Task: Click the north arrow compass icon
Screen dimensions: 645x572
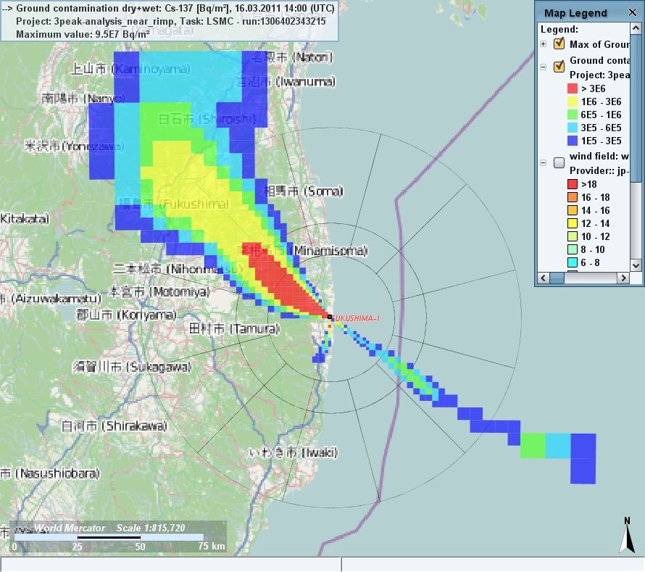Action: (626, 535)
